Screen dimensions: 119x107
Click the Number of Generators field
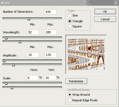tap(50, 12)
